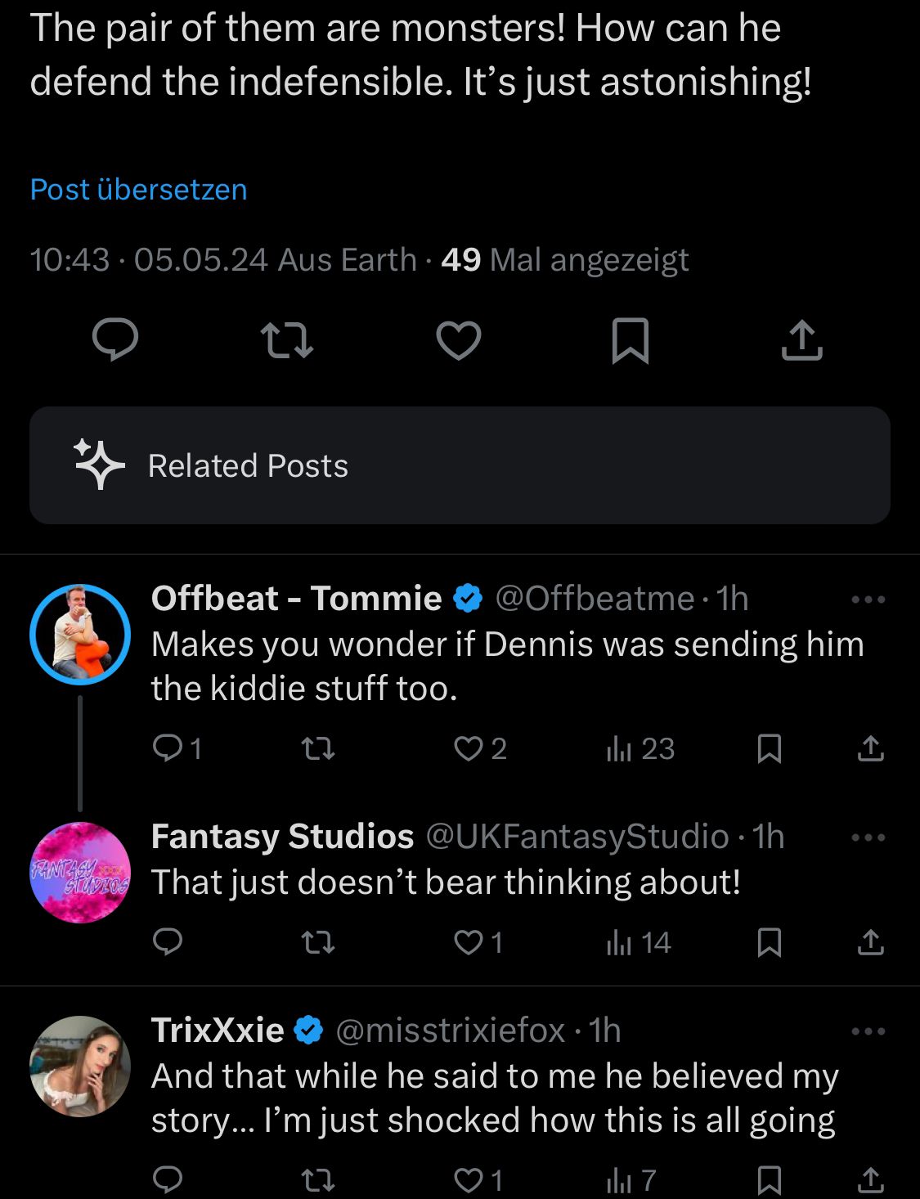Screen dimensions: 920x1199
Task: Translate post via Post übersetzen link
Action: (138, 190)
